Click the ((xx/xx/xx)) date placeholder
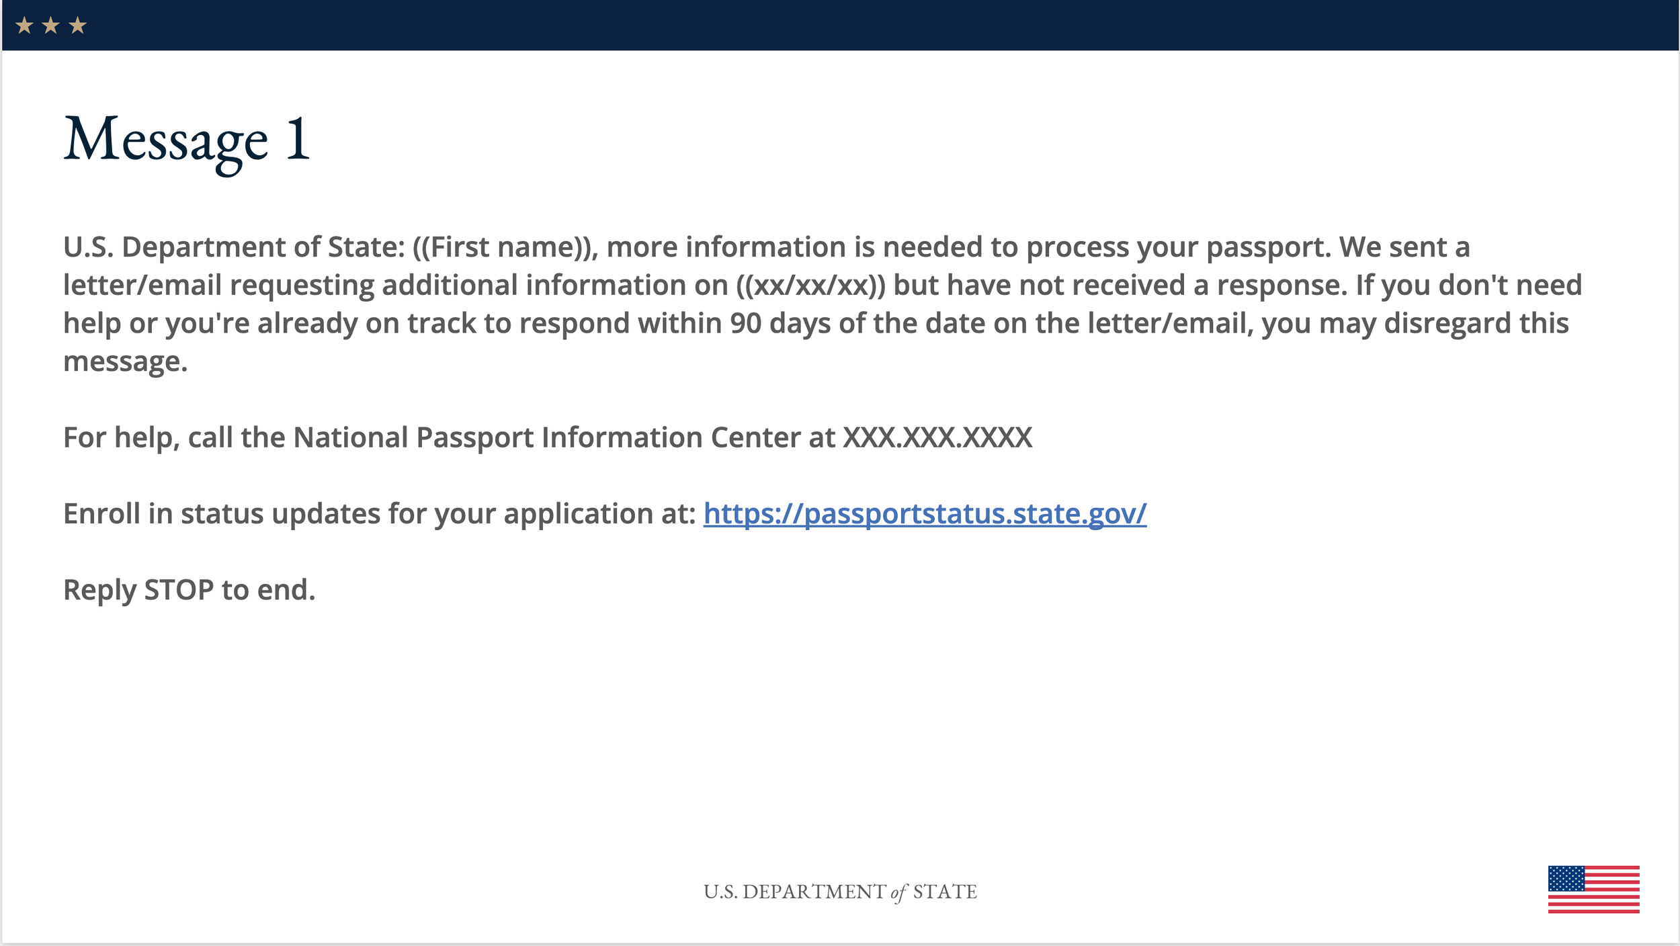The height and width of the screenshot is (946, 1680). click(x=810, y=286)
